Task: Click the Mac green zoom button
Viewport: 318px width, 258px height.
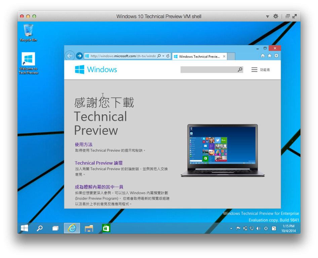Action: 34,16
